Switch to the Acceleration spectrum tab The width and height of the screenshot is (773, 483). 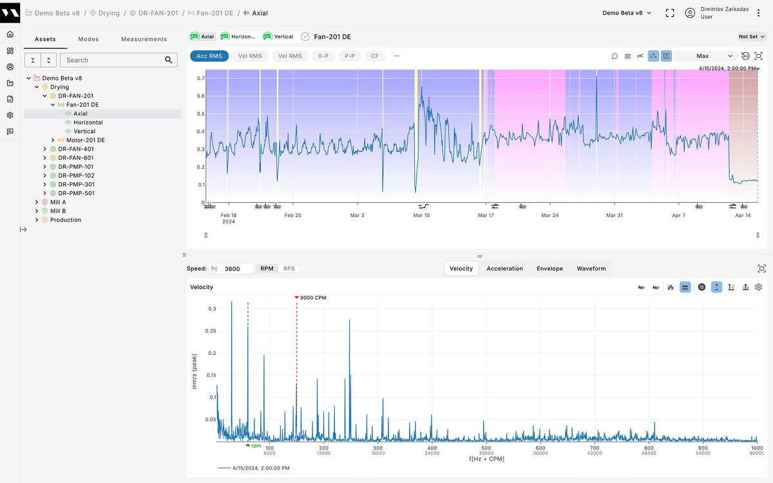tap(504, 269)
